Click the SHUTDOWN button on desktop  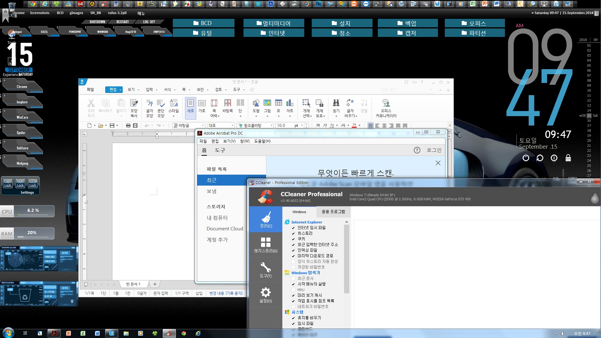click(x=97, y=22)
